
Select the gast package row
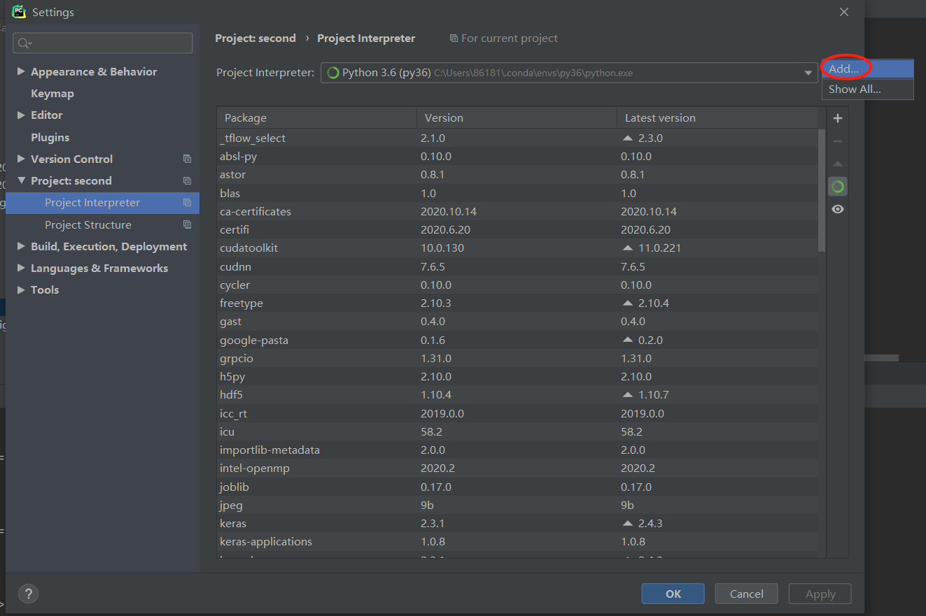518,322
